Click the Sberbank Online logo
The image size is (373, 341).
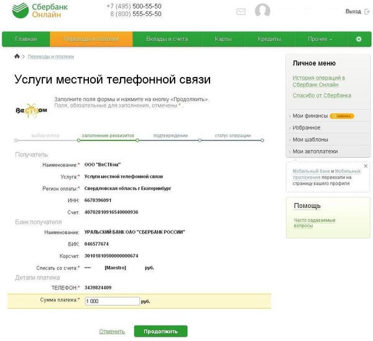(x=40, y=11)
